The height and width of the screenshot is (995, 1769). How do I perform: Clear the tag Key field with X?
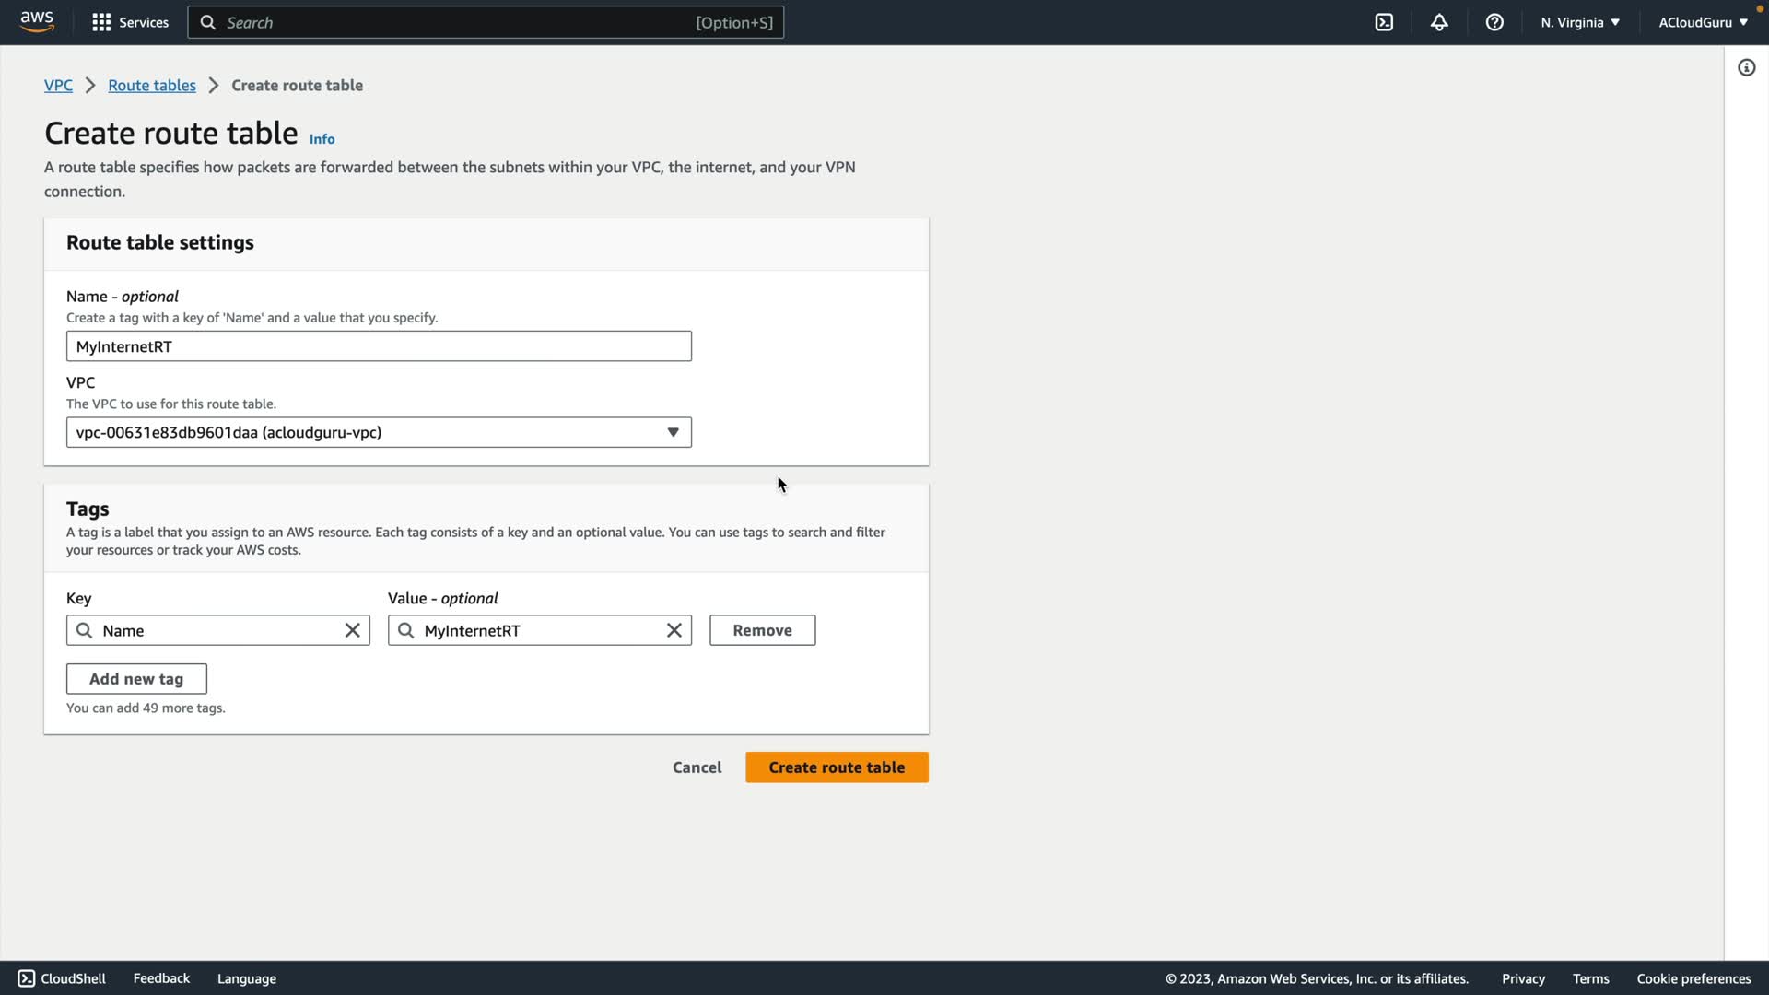pos(352,630)
